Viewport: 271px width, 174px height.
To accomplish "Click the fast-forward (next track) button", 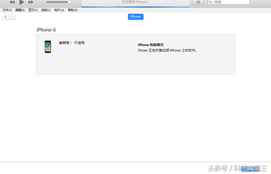I will 31,2.
